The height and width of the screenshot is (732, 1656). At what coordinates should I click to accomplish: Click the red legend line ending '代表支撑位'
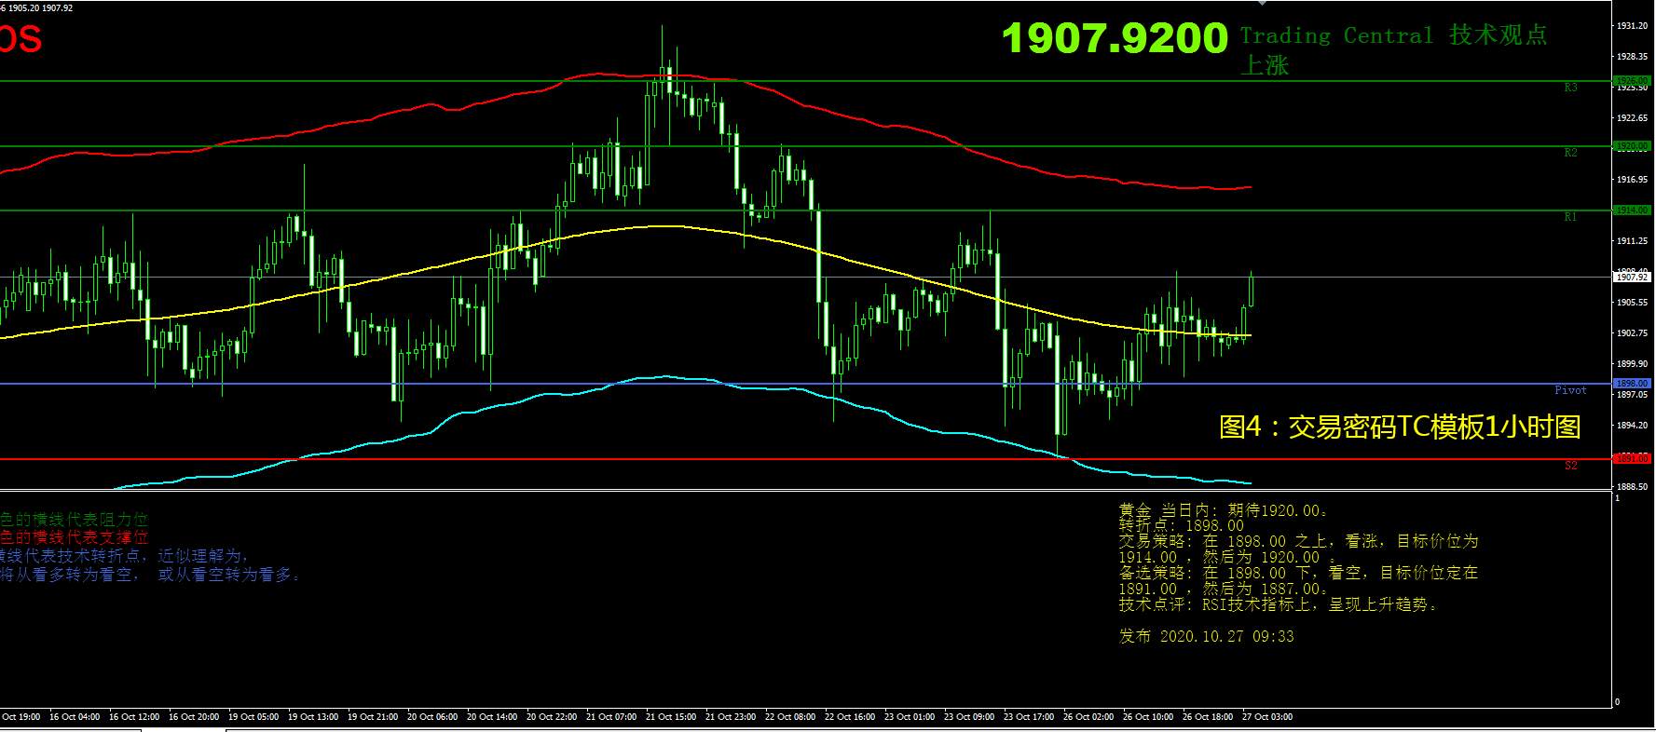click(x=75, y=537)
